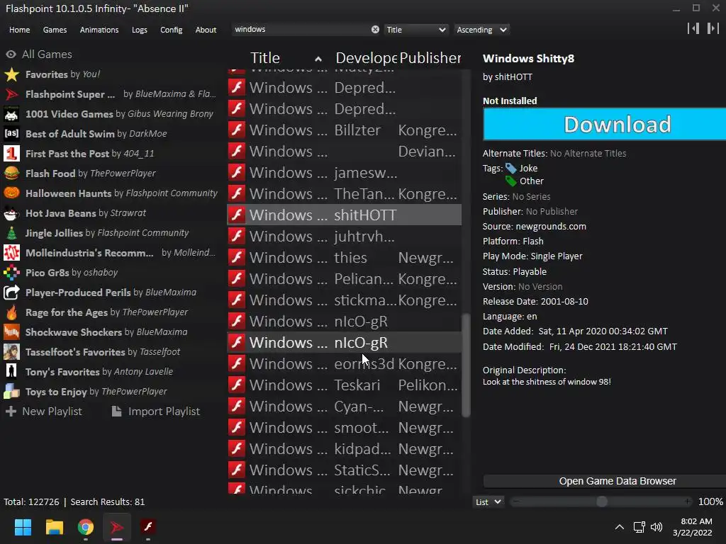Create a New Playlist

[44, 412]
